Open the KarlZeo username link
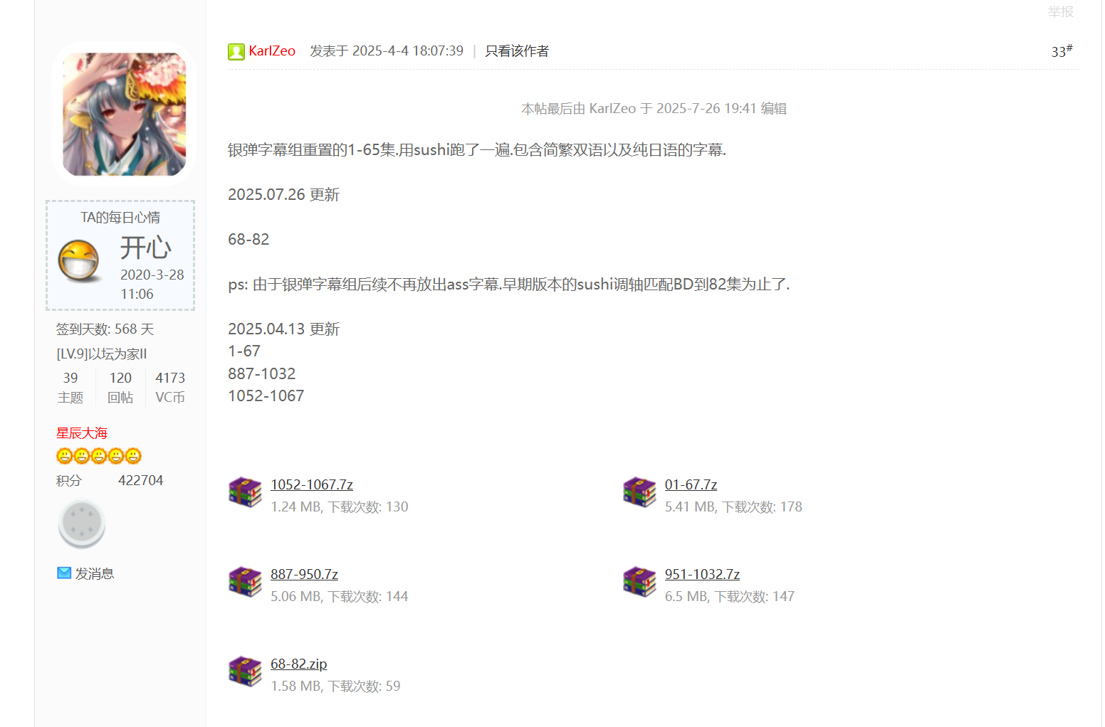This screenshot has height=727, width=1105. tap(272, 51)
